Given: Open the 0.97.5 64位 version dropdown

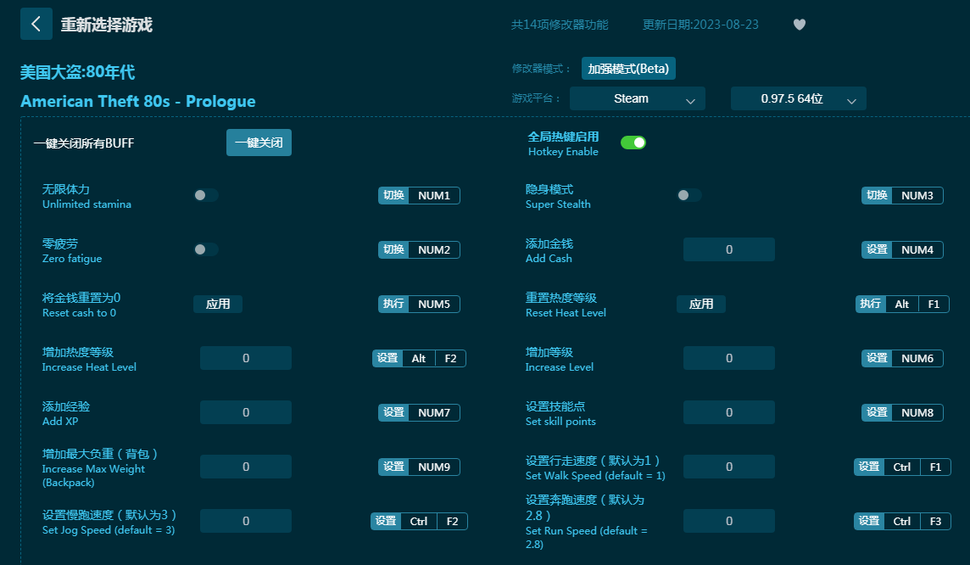Looking at the screenshot, I should pyautogui.click(x=798, y=99).
